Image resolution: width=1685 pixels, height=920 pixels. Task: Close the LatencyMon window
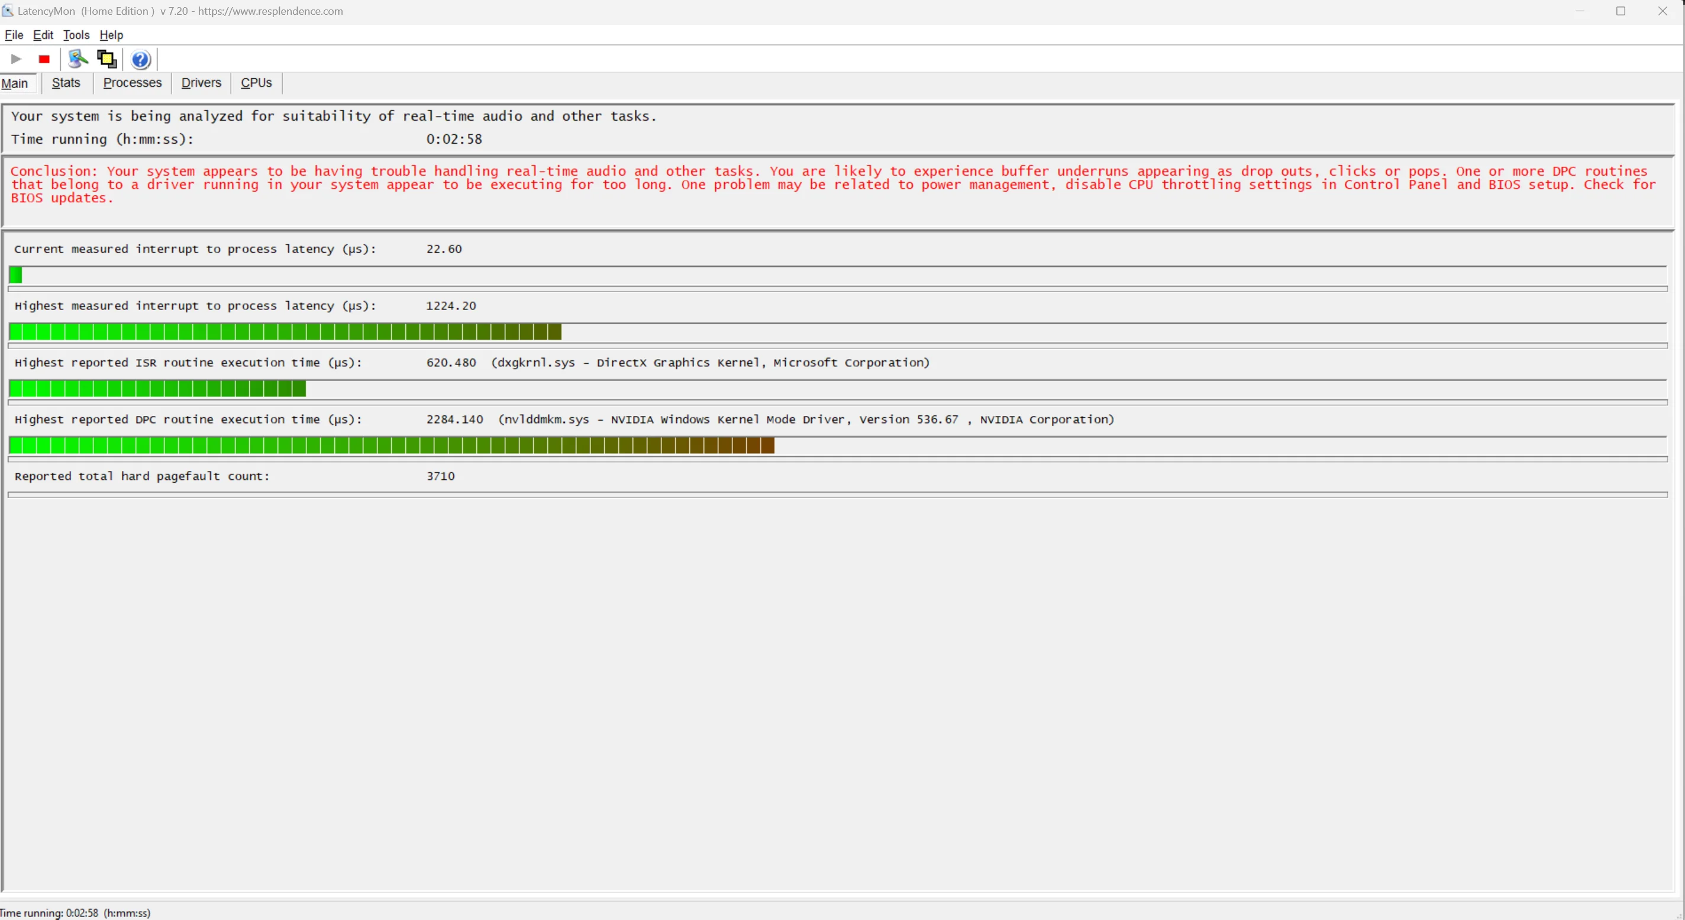pos(1663,11)
